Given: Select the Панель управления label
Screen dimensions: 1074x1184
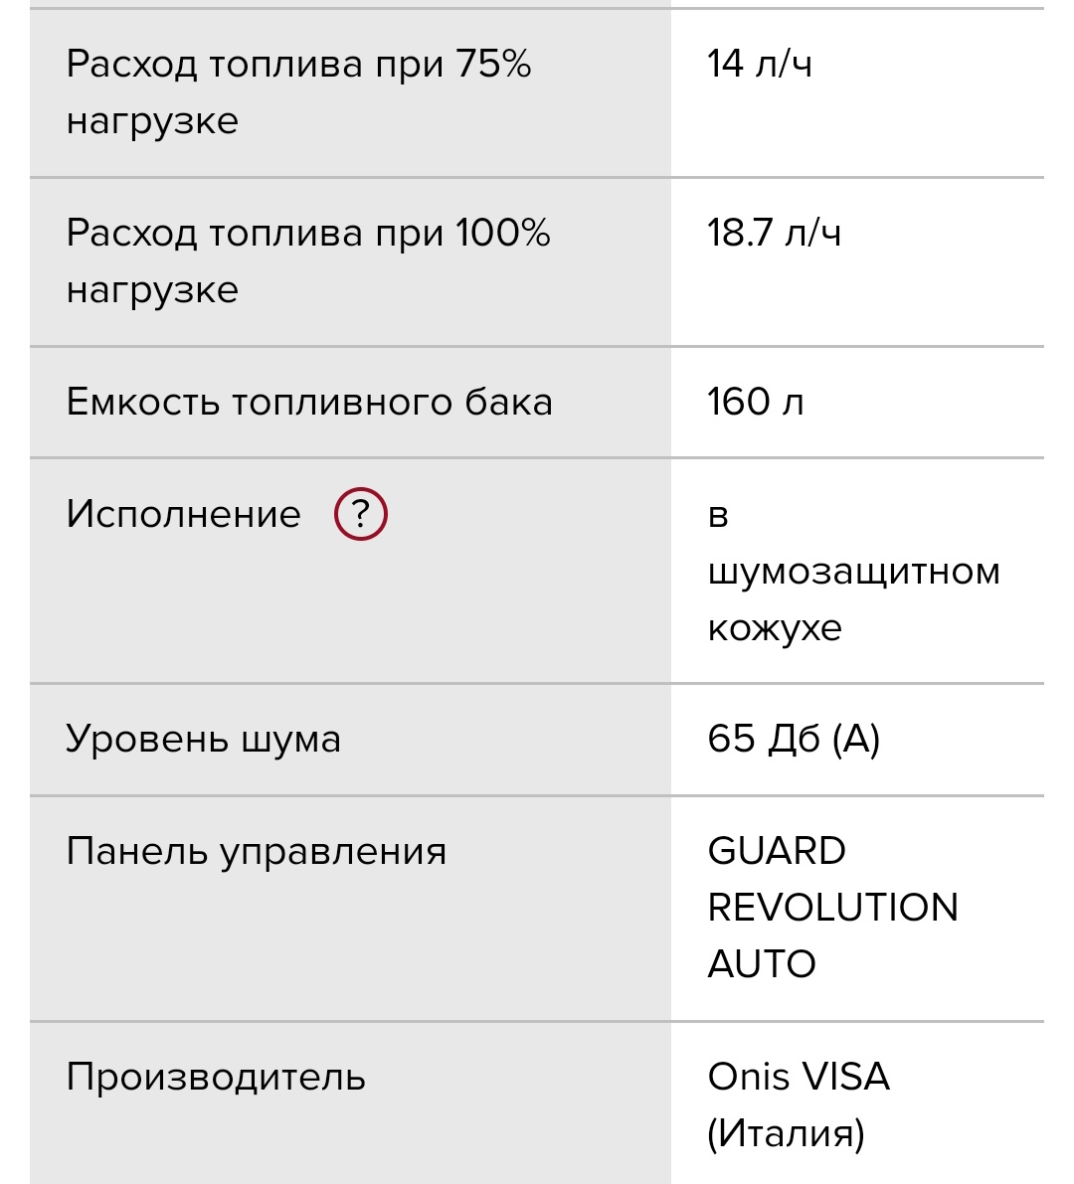Looking at the screenshot, I should click(x=256, y=852).
